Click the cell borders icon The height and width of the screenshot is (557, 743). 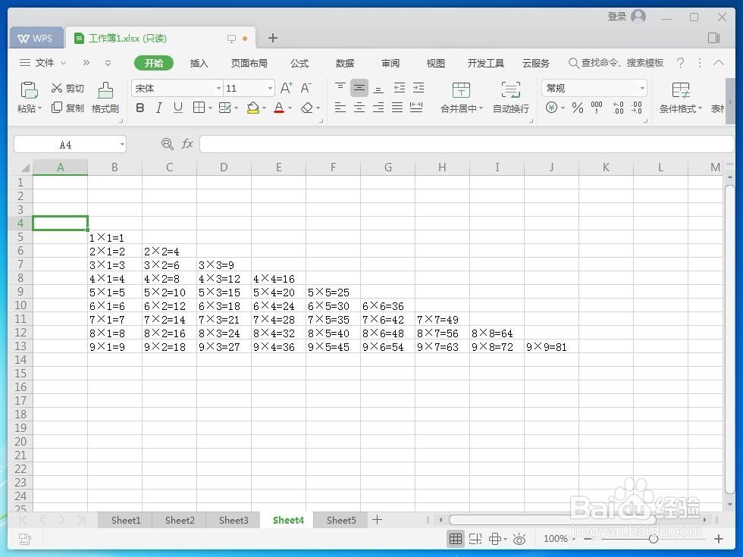(199, 108)
